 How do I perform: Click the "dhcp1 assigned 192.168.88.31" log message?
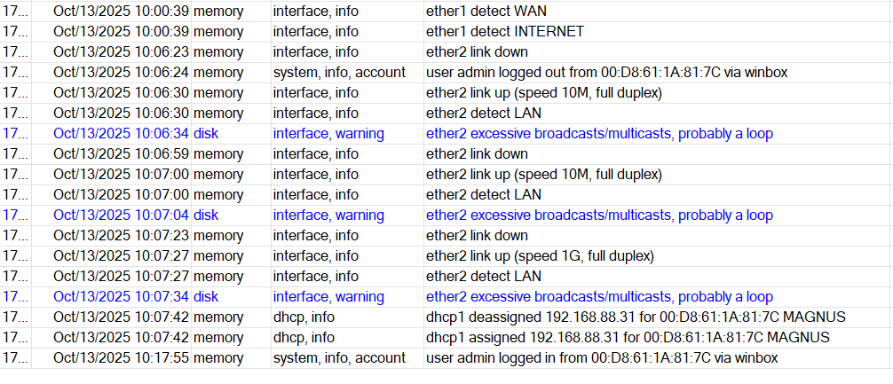tap(628, 338)
